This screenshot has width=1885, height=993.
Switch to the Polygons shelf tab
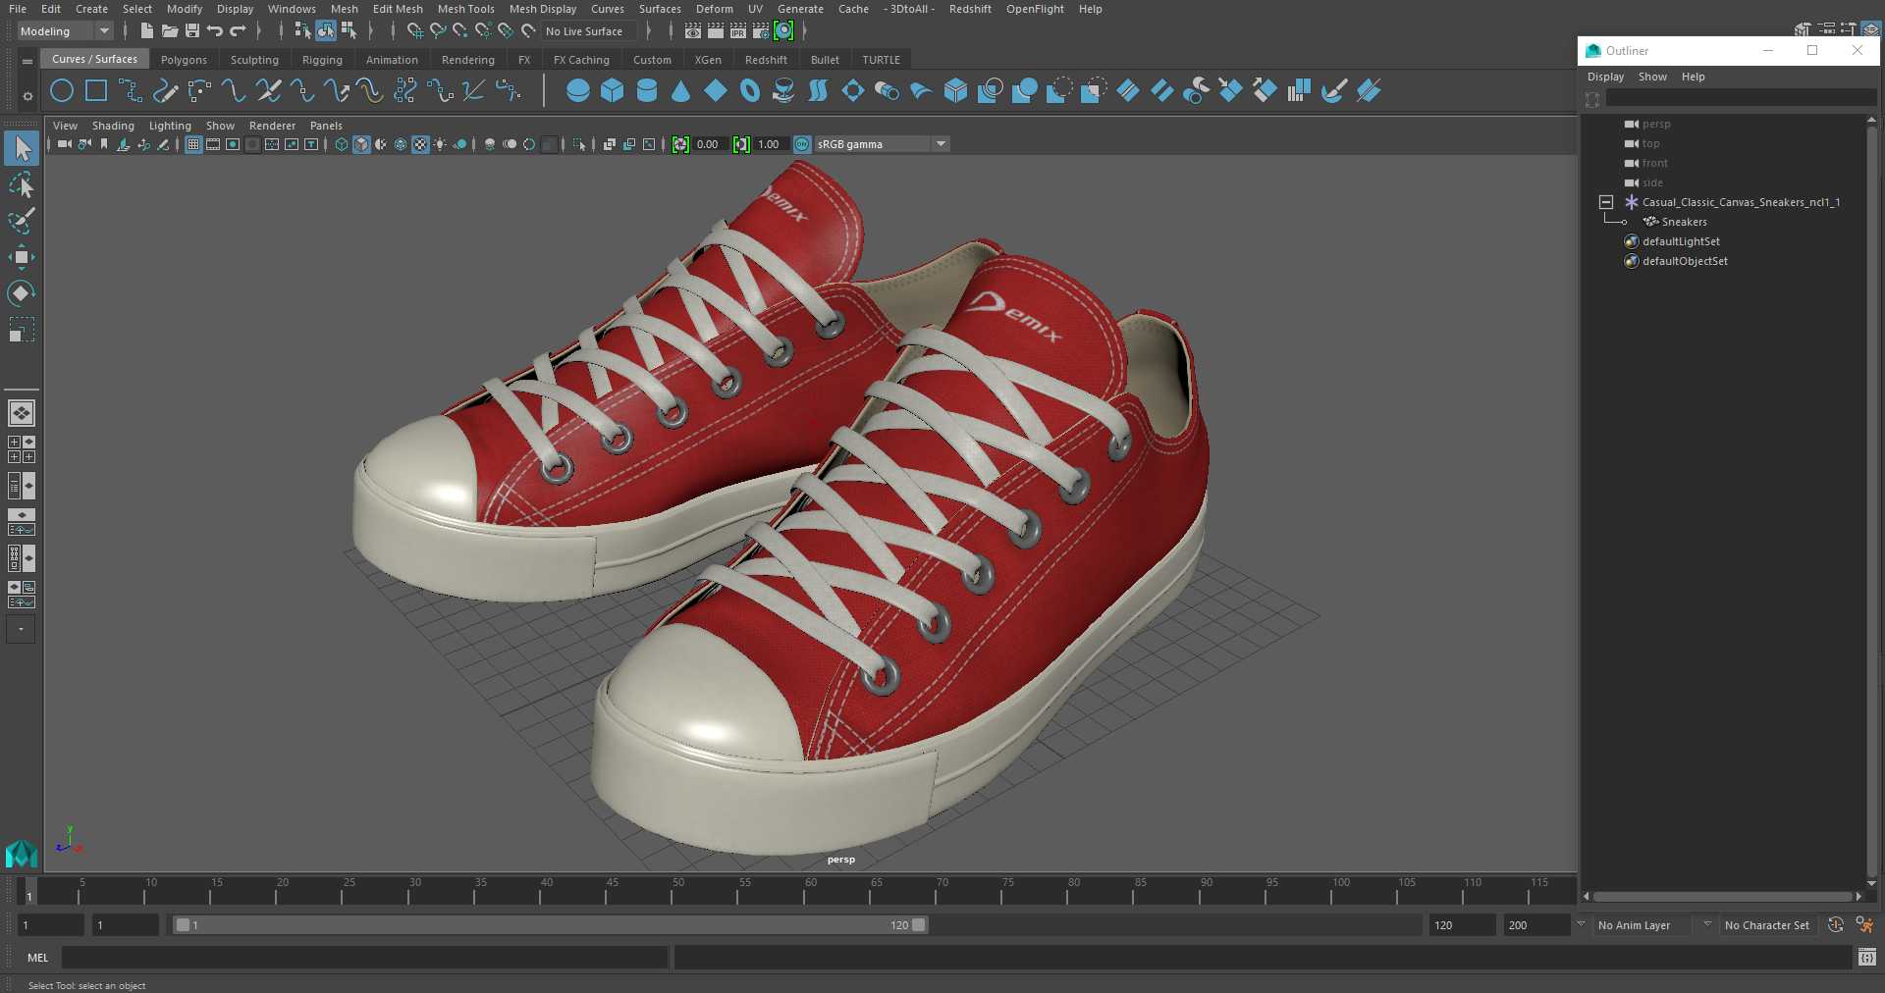point(184,60)
